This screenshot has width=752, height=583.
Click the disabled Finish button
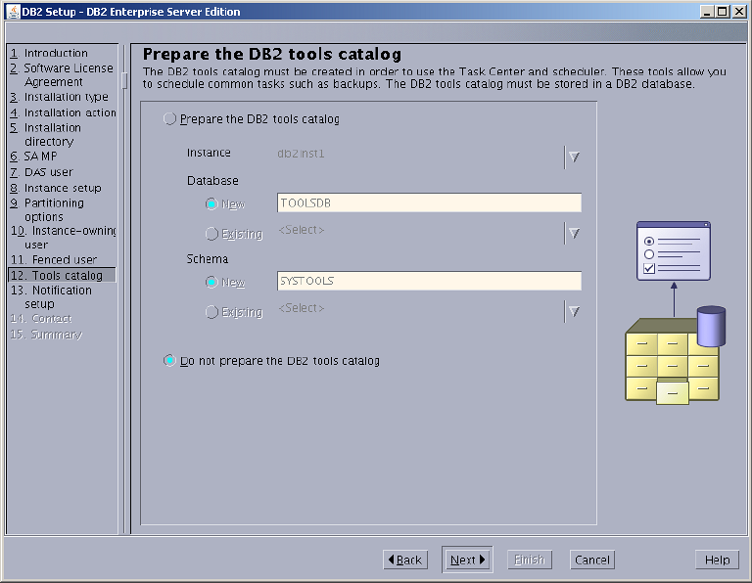coord(530,560)
